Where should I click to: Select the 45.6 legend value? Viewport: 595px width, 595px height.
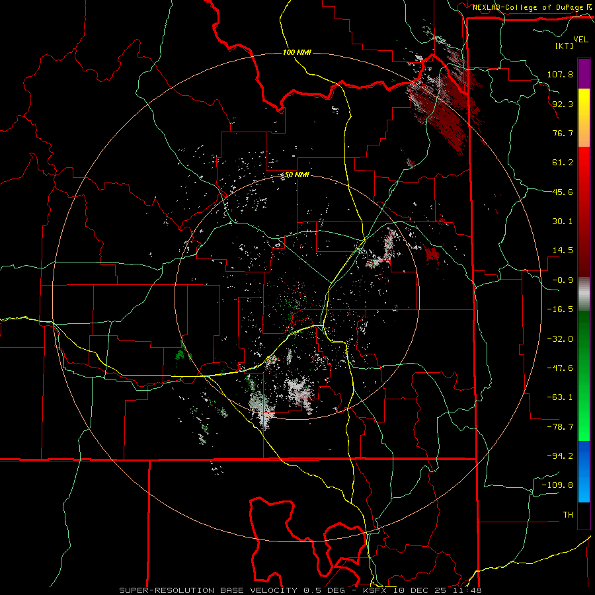(563, 192)
